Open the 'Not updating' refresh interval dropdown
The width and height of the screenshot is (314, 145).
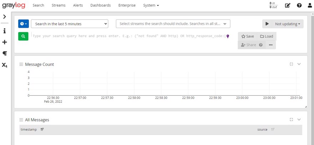click(288, 24)
